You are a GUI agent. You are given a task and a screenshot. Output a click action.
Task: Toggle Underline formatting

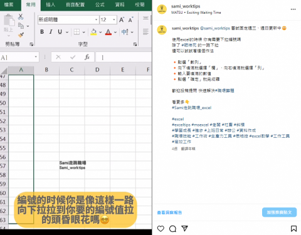point(60,32)
